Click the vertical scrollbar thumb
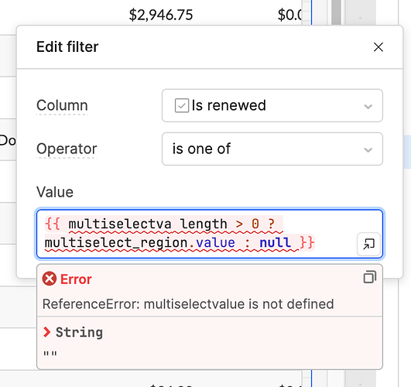 pyautogui.click(x=336, y=12)
